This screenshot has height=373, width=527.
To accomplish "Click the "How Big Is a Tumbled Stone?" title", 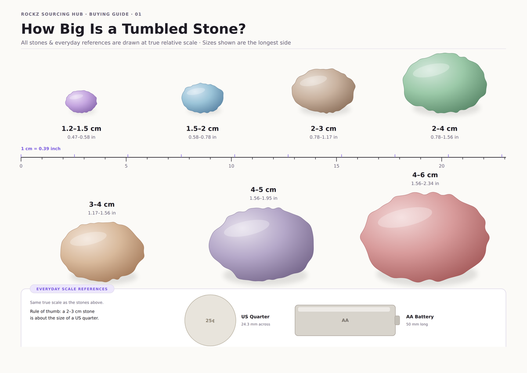I will click(134, 29).
